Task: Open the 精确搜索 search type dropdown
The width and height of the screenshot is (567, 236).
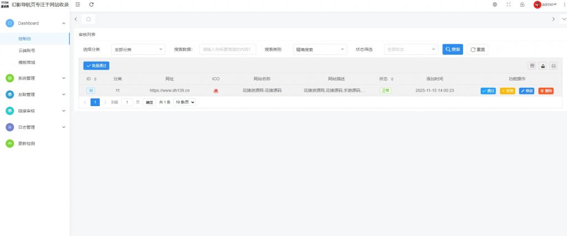Action: 320,49
